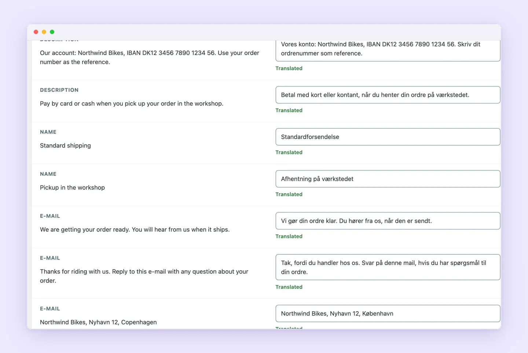Click the Translated status below the "Vores konto" field

click(x=289, y=69)
